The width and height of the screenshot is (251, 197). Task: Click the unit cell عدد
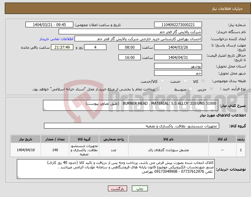113,150
